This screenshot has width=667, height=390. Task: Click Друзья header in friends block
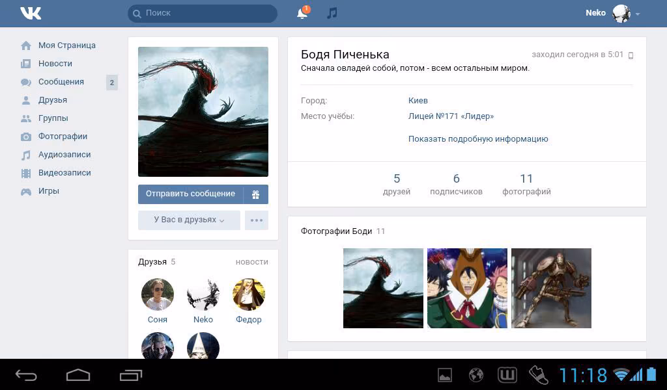point(152,262)
